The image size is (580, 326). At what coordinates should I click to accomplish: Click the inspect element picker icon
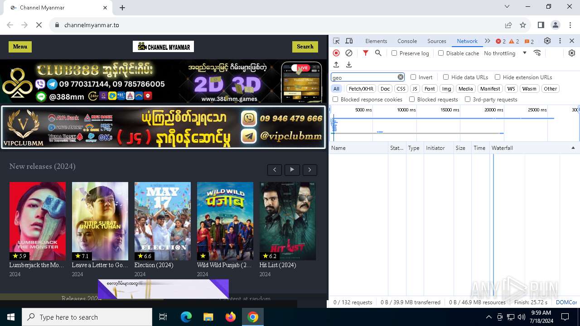pyautogui.click(x=336, y=41)
